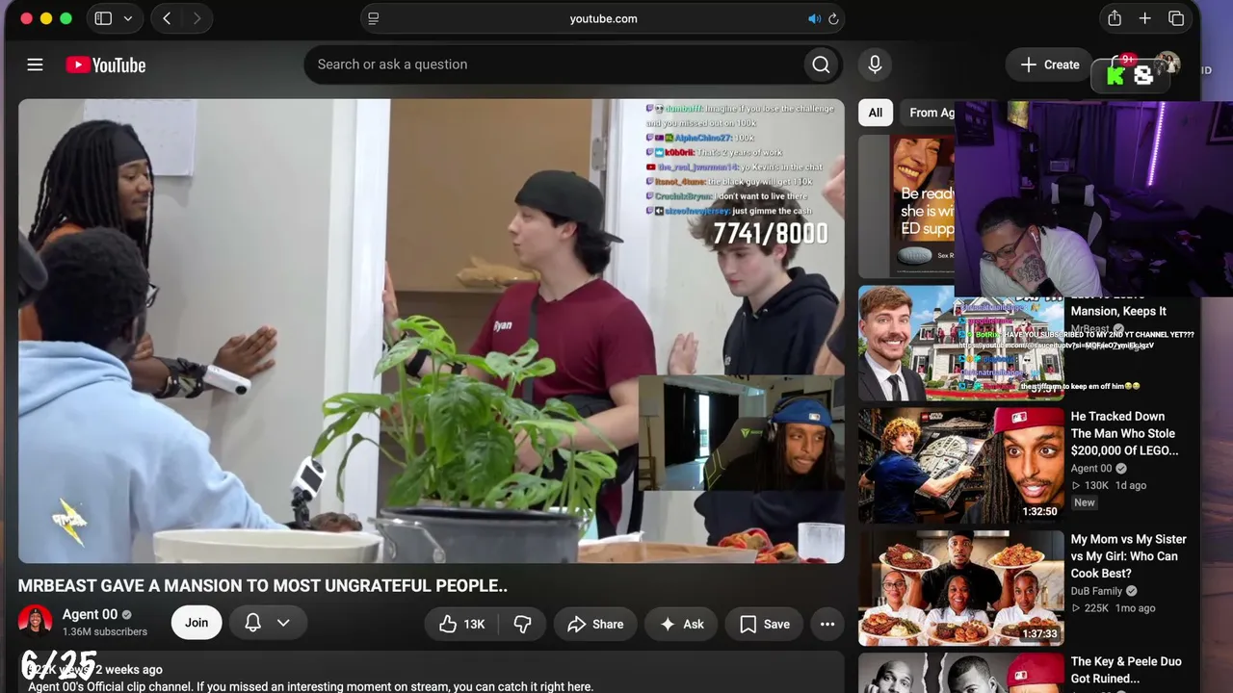Open the sponsored ad thumbnail in sidebar
Screen dimensions: 1233x693
tap(906, 206)
